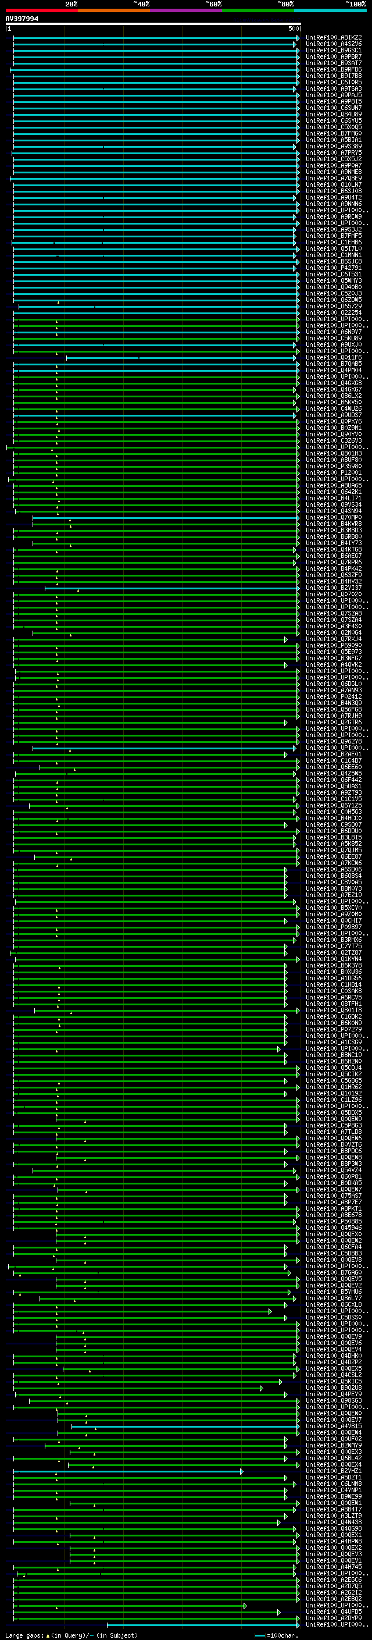
Task: Open hit UniRef100_B9GSC1
Action: pos(334,50)
